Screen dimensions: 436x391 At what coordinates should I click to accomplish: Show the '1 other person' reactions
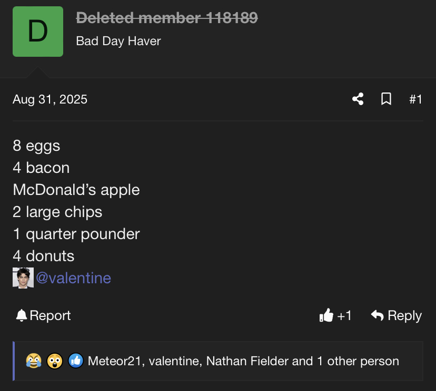click(x=358, y=362)
